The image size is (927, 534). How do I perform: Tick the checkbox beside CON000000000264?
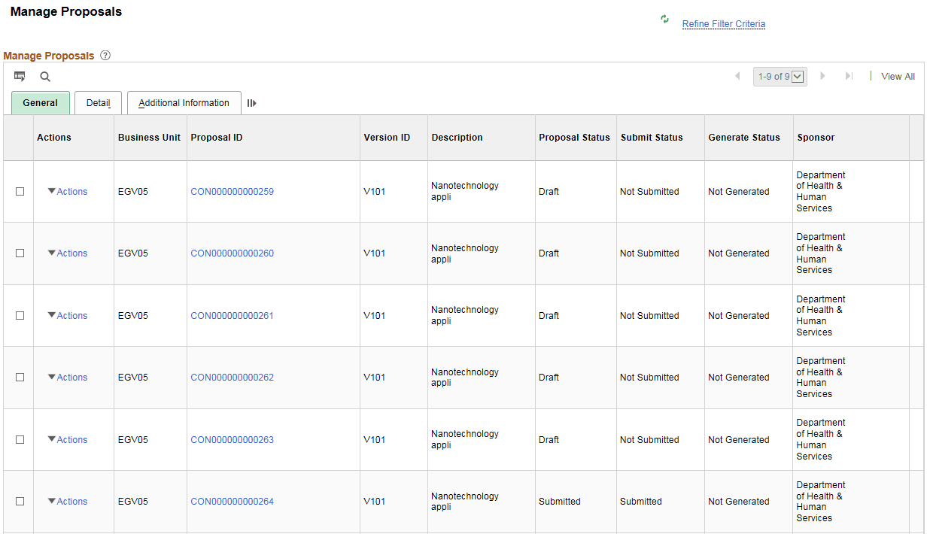coord(20,501)
